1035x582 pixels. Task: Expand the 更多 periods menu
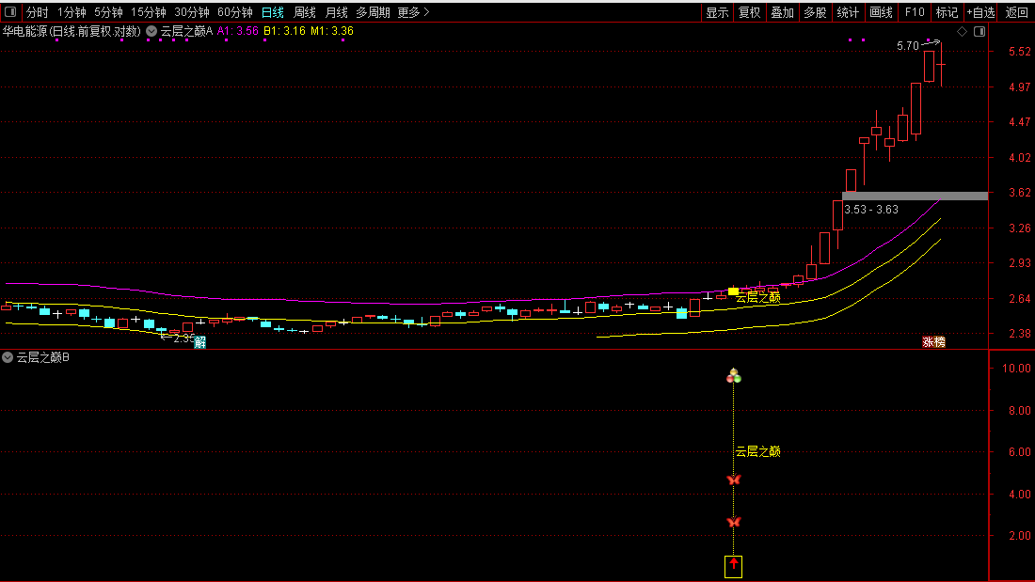click(413, 12)
